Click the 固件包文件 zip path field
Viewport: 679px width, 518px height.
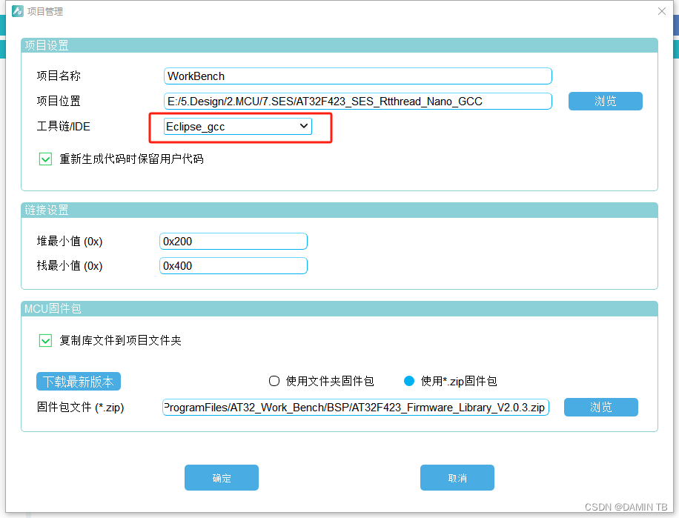pyautogui.click(x=356, y=408)
